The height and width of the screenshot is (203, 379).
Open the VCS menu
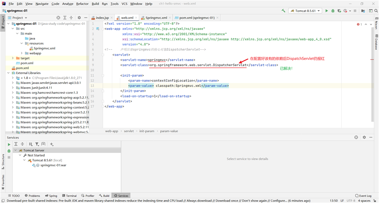pos(124,4)
